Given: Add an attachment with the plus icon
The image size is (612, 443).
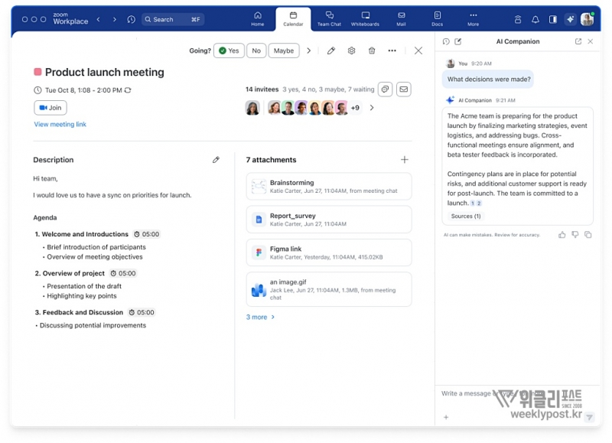Looking at the screenshot, I should pyautogui.click(x=405, y=160).
